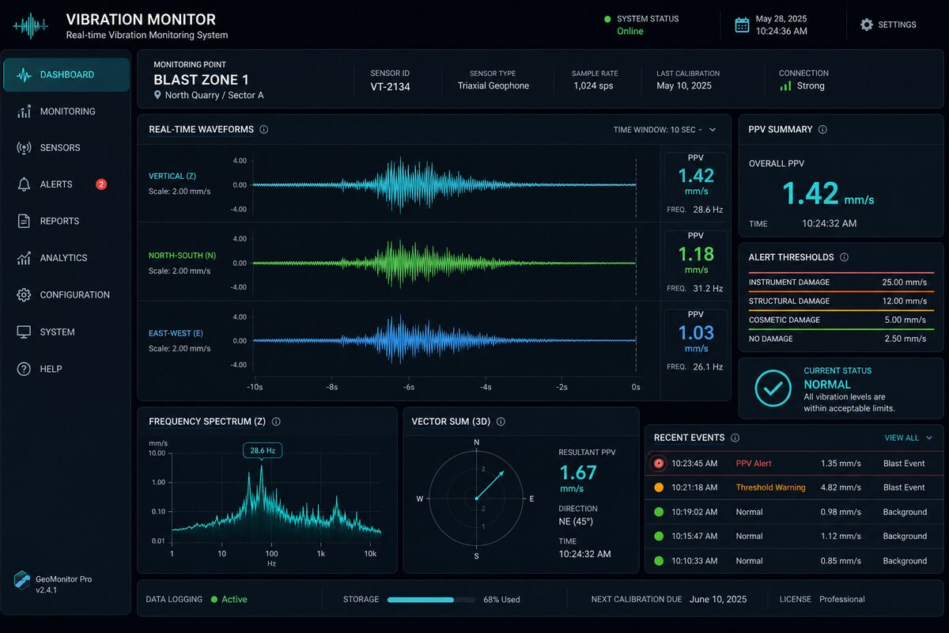Click the Configuration gear icon in sidebar
Viewport: 949px width, 633px height.
[x=25, y=294]
